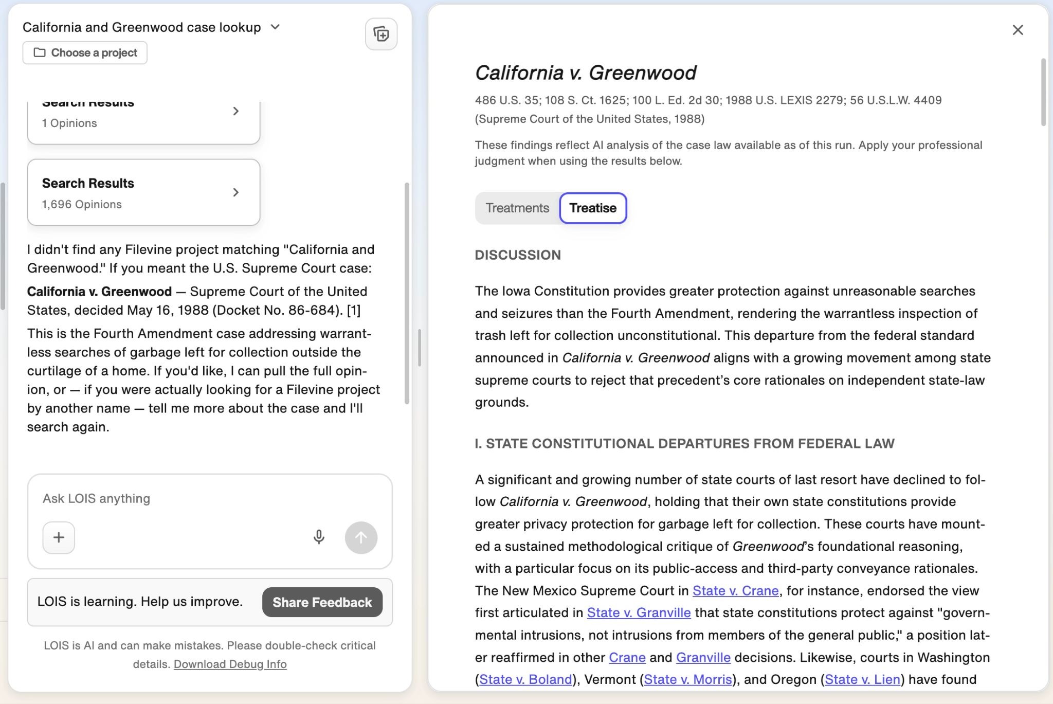Image resolution: width=1053 pixels, height=704 pixels.
Task: Switch to the Treatments tab
Action: [x=517, y=208]
